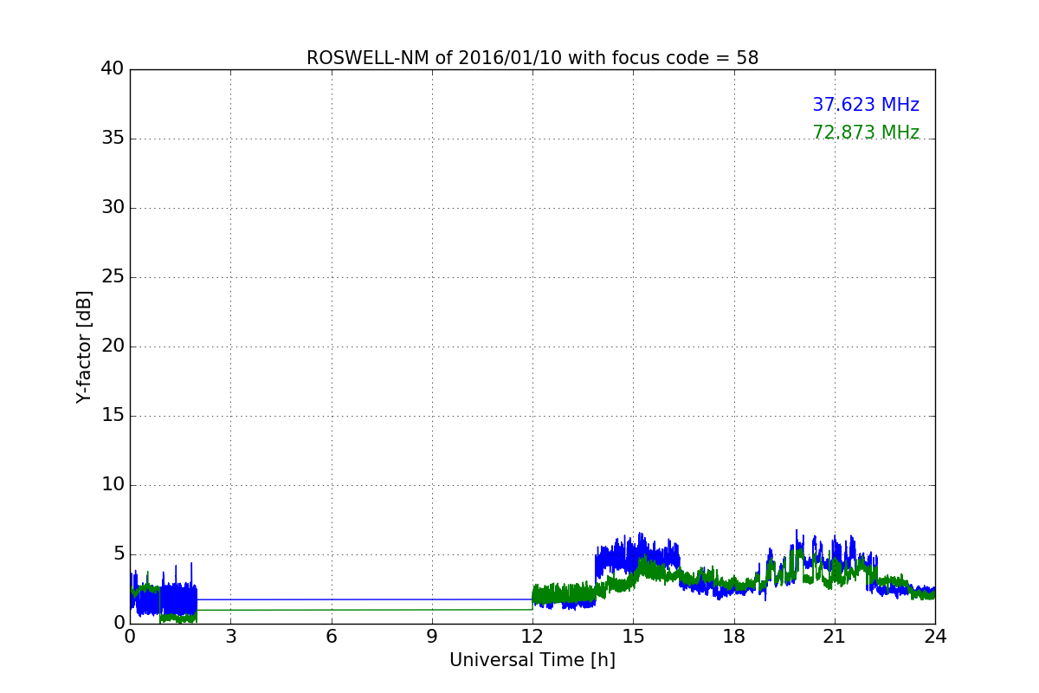This screenshot has width=1039, height=693.
Task: Select the green 72.873 MHz legend label
Action: click(865, 133)
